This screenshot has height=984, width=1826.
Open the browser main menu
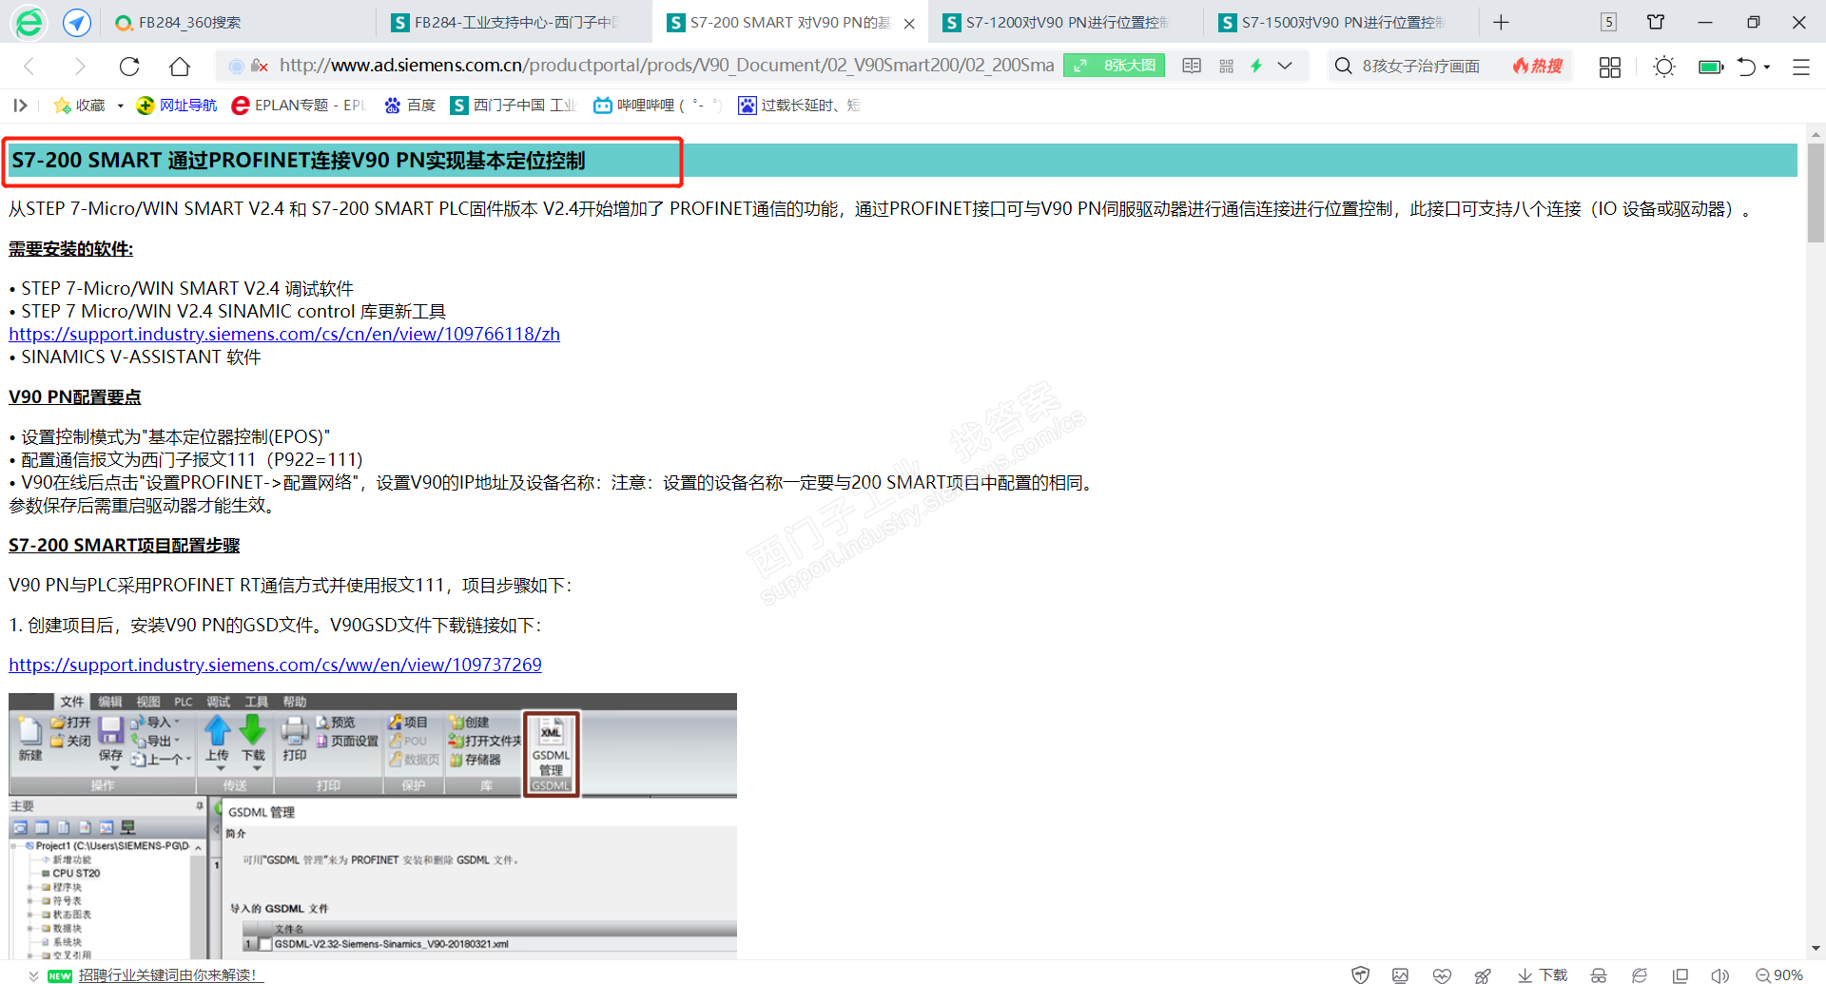tap(1800, 67)
